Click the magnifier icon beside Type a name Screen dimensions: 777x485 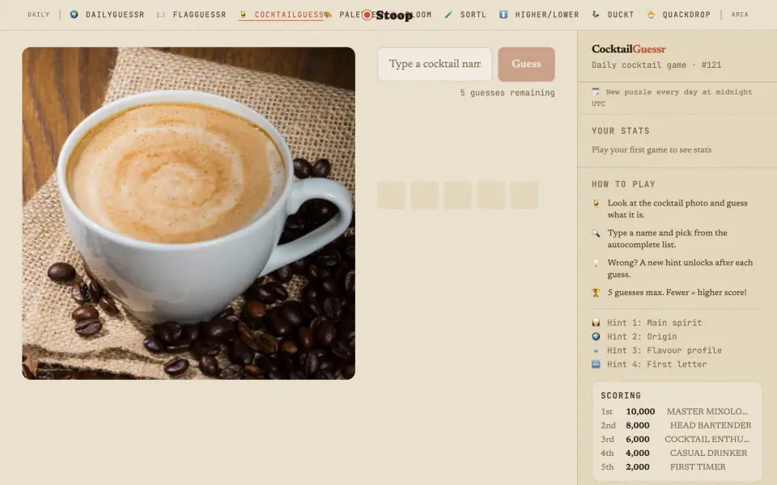[x=597, y=233]
